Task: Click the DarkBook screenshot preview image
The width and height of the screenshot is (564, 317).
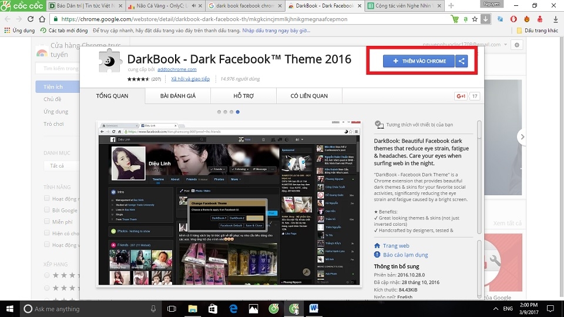Action: (229, 203)
